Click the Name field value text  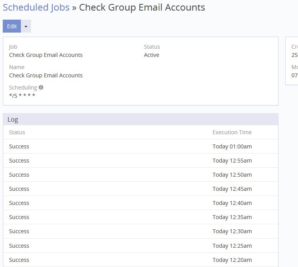[46, 75]
